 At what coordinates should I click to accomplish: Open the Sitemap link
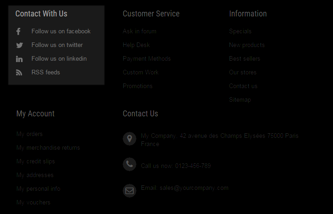[x=240, y=99]
